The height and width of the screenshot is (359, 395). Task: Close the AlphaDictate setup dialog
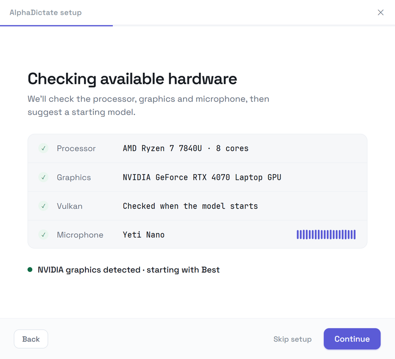coord(380,13)
